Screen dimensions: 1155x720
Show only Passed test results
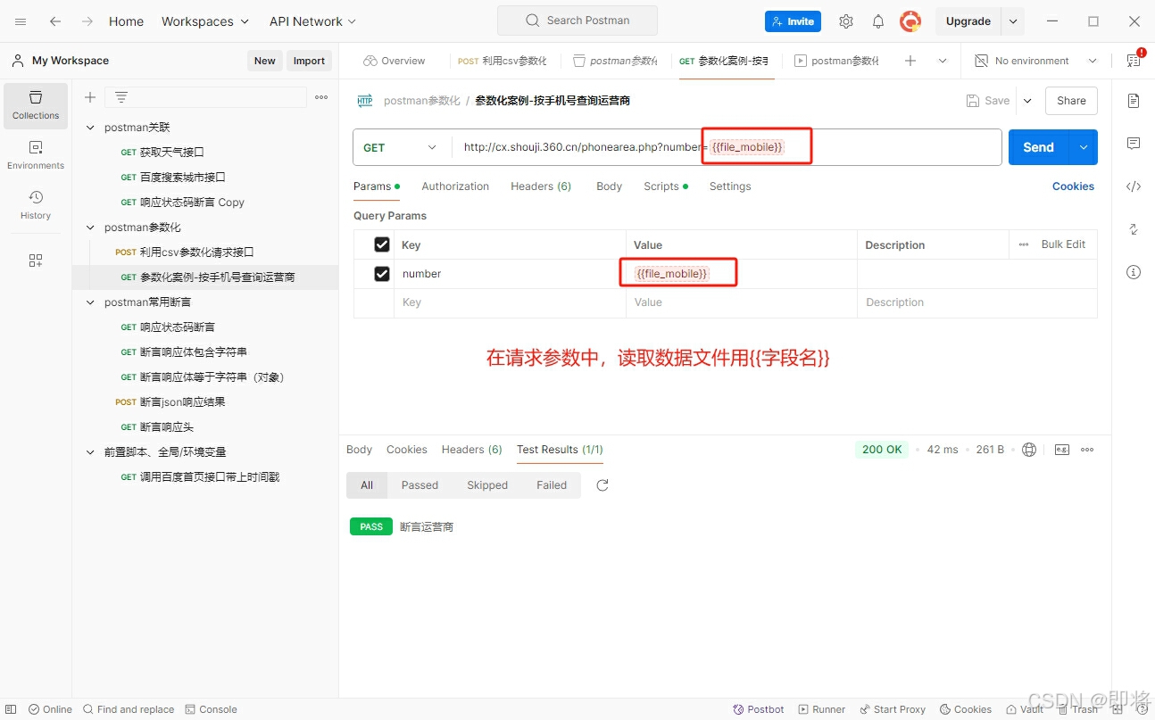[x=420, y=485]
